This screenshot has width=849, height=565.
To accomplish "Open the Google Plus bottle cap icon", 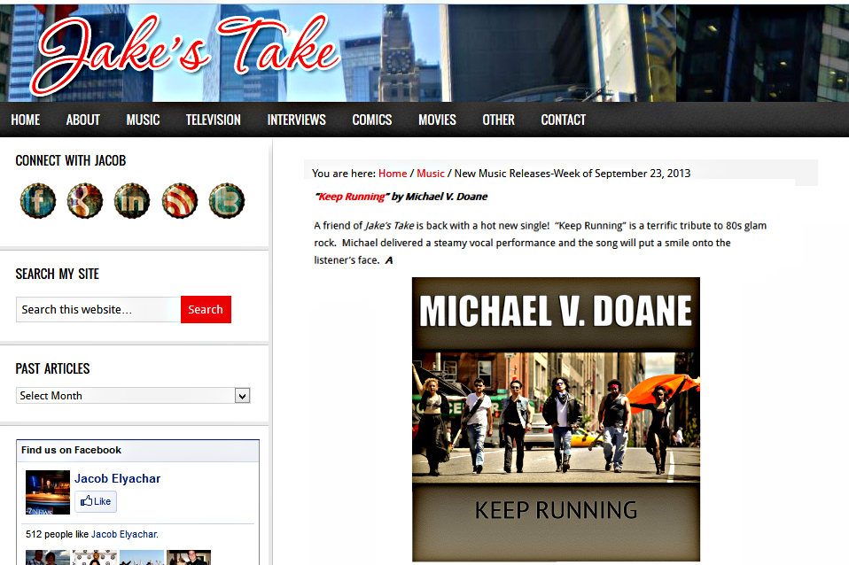I will (85, 201).
